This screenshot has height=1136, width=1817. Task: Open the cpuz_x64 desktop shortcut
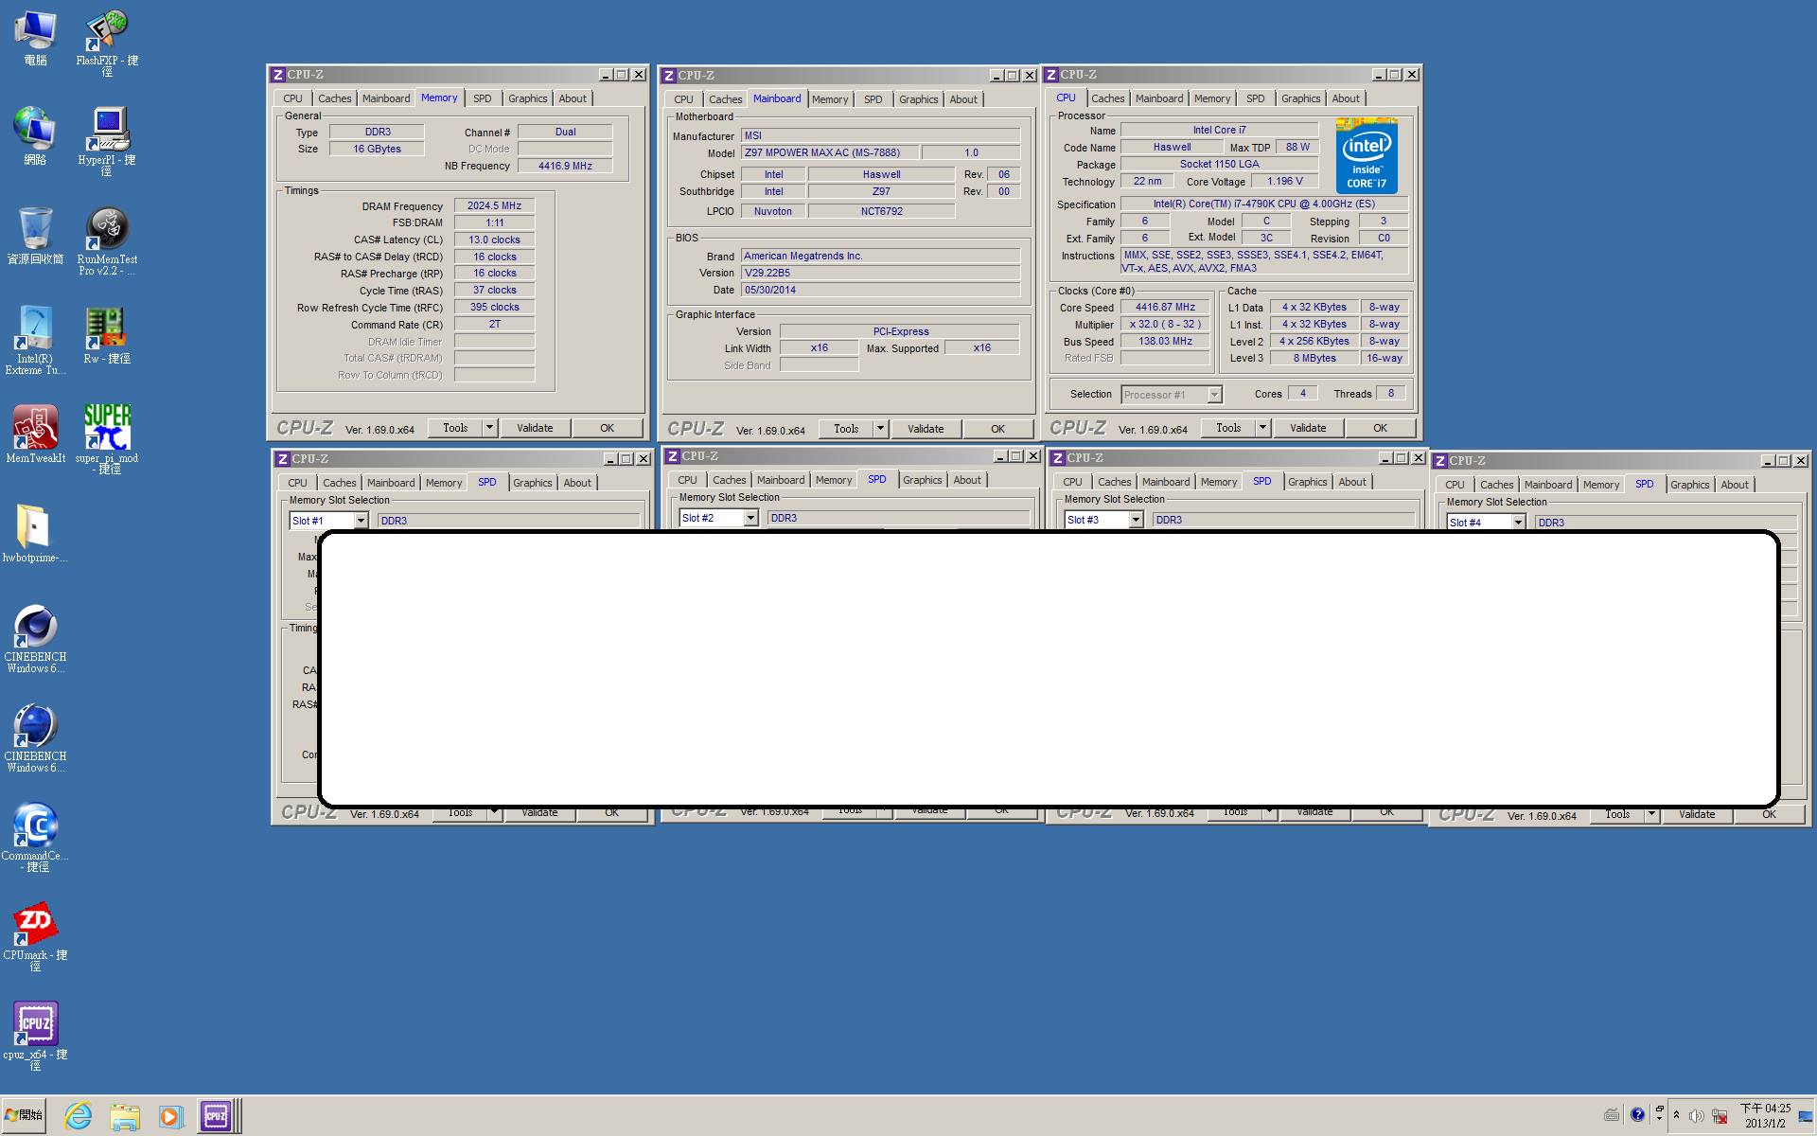[35, 1022]
